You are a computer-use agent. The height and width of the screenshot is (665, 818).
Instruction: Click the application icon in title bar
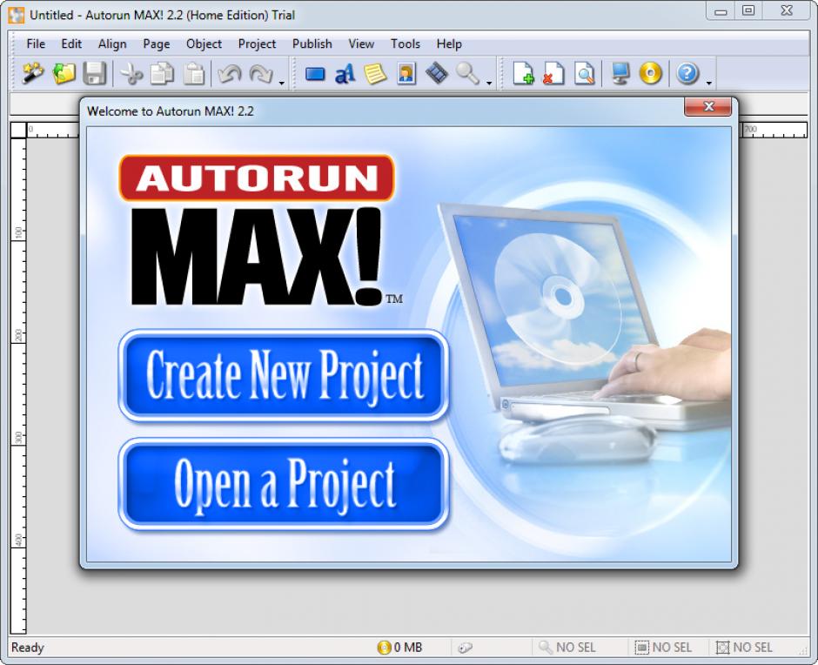[x=16, y=15]
